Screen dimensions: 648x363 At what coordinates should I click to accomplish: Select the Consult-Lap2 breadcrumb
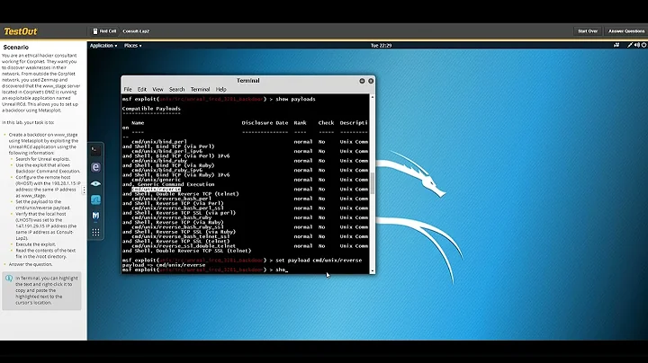(x=136, y=31)
